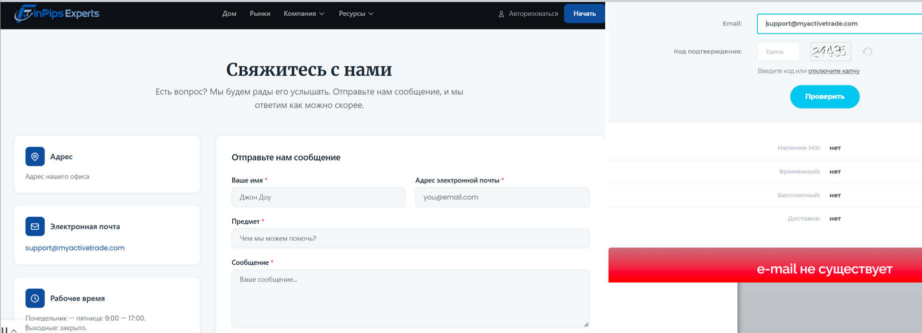Viewport: 922px width, 333px height.
Task: Open the support@myactivetrade.com email link
Action: [x=75, y=248]
